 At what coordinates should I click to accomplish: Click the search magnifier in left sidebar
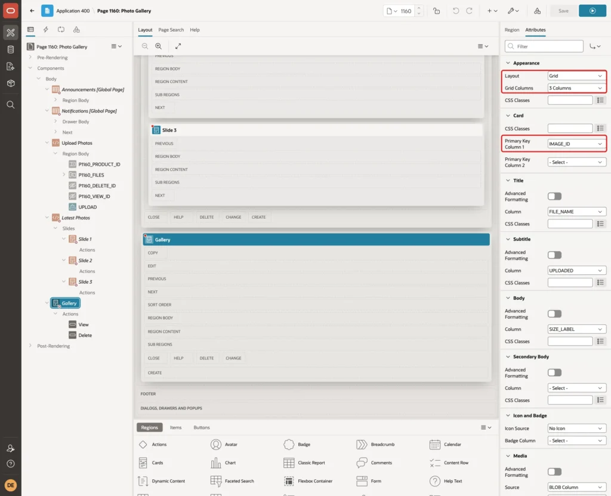click(11, 105)
